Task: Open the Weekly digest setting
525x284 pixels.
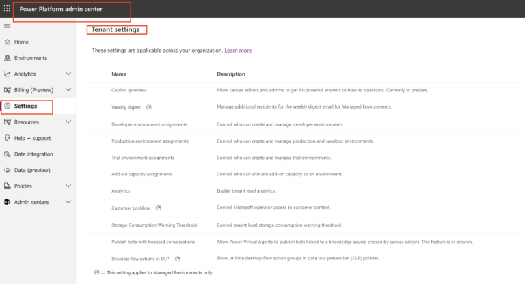Action: (126, 107)
